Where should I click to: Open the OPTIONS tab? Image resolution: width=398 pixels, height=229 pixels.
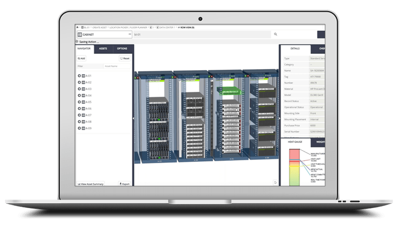point(122,49)
